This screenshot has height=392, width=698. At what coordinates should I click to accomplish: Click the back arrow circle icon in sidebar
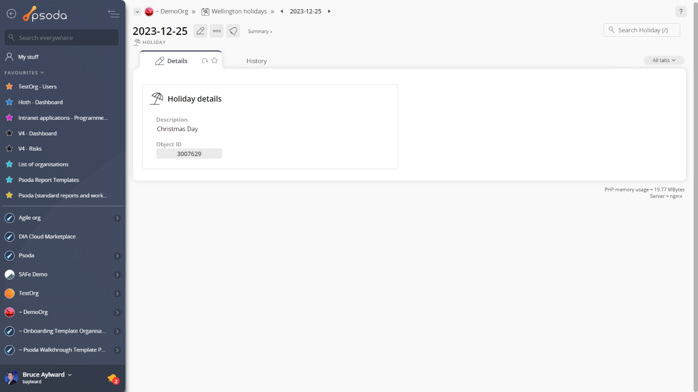click(x=11, y=14)
